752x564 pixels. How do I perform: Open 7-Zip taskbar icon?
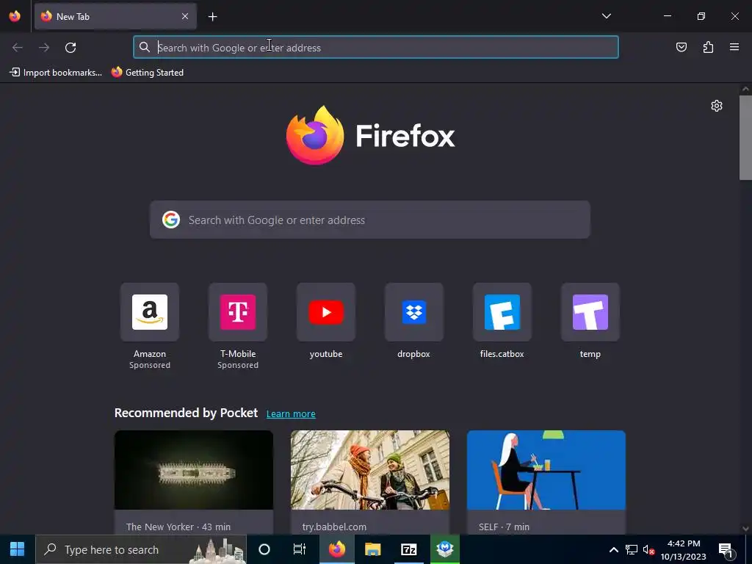point(408,549)
